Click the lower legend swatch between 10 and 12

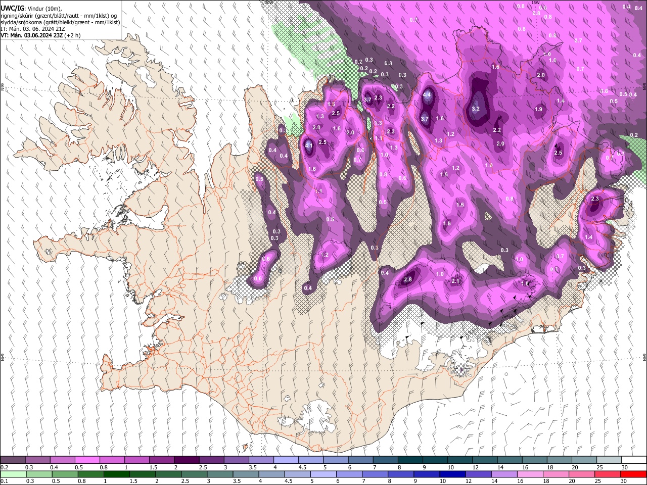453,474
